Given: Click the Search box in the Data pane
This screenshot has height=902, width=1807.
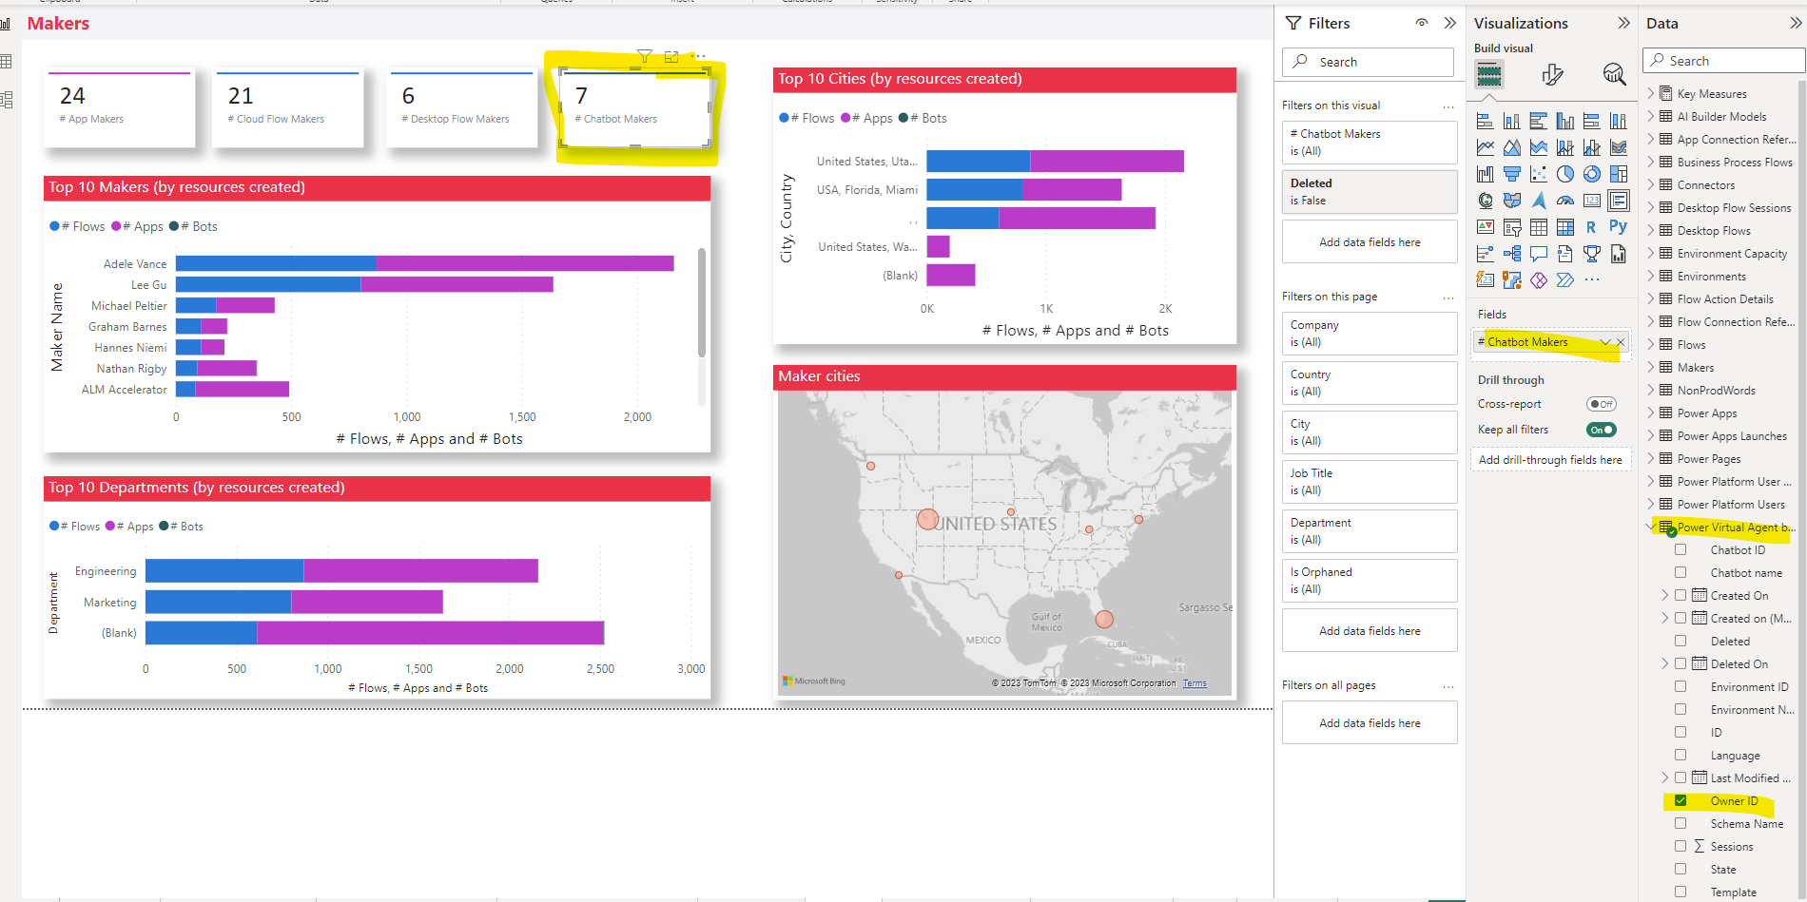Looking at the screenshot, I should pos(1723,60).
